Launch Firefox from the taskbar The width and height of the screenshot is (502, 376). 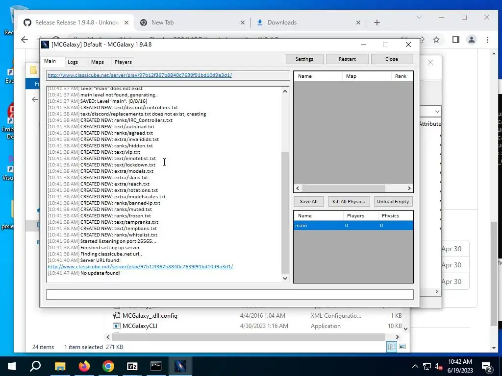pos(84,366)
